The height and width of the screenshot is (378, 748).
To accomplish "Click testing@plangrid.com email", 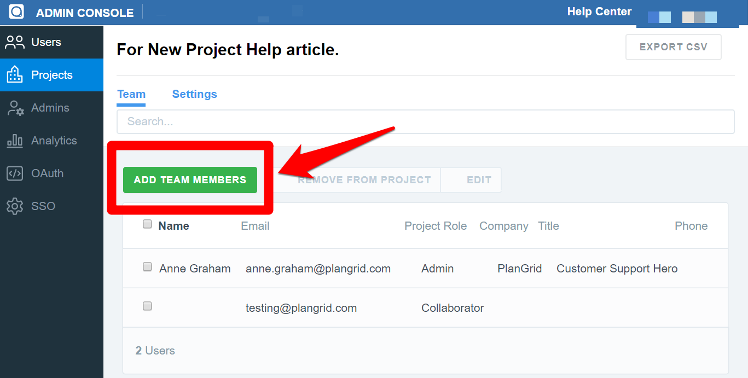I will point(301,308).
